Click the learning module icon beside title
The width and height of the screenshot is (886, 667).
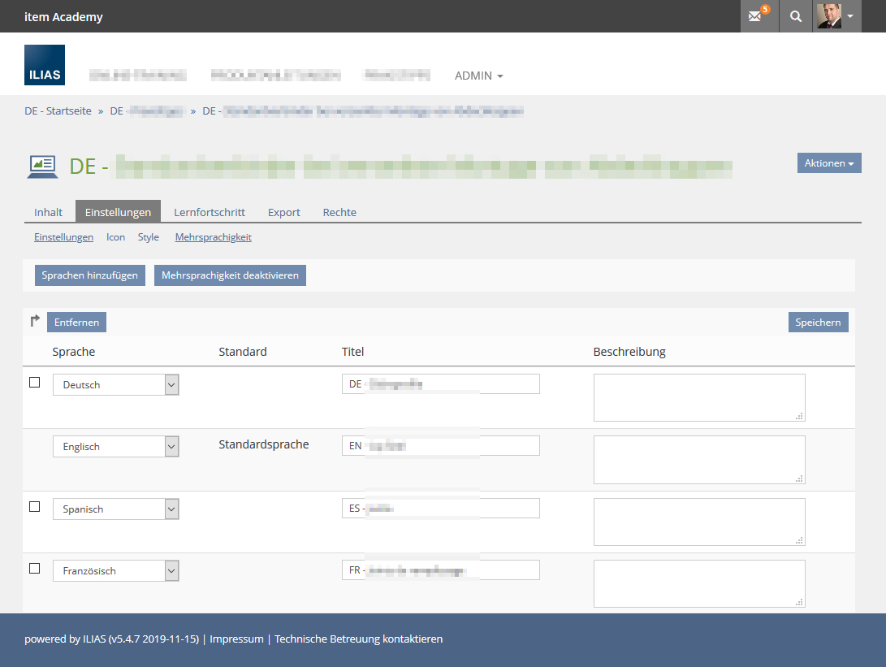[x=43, y=166]
